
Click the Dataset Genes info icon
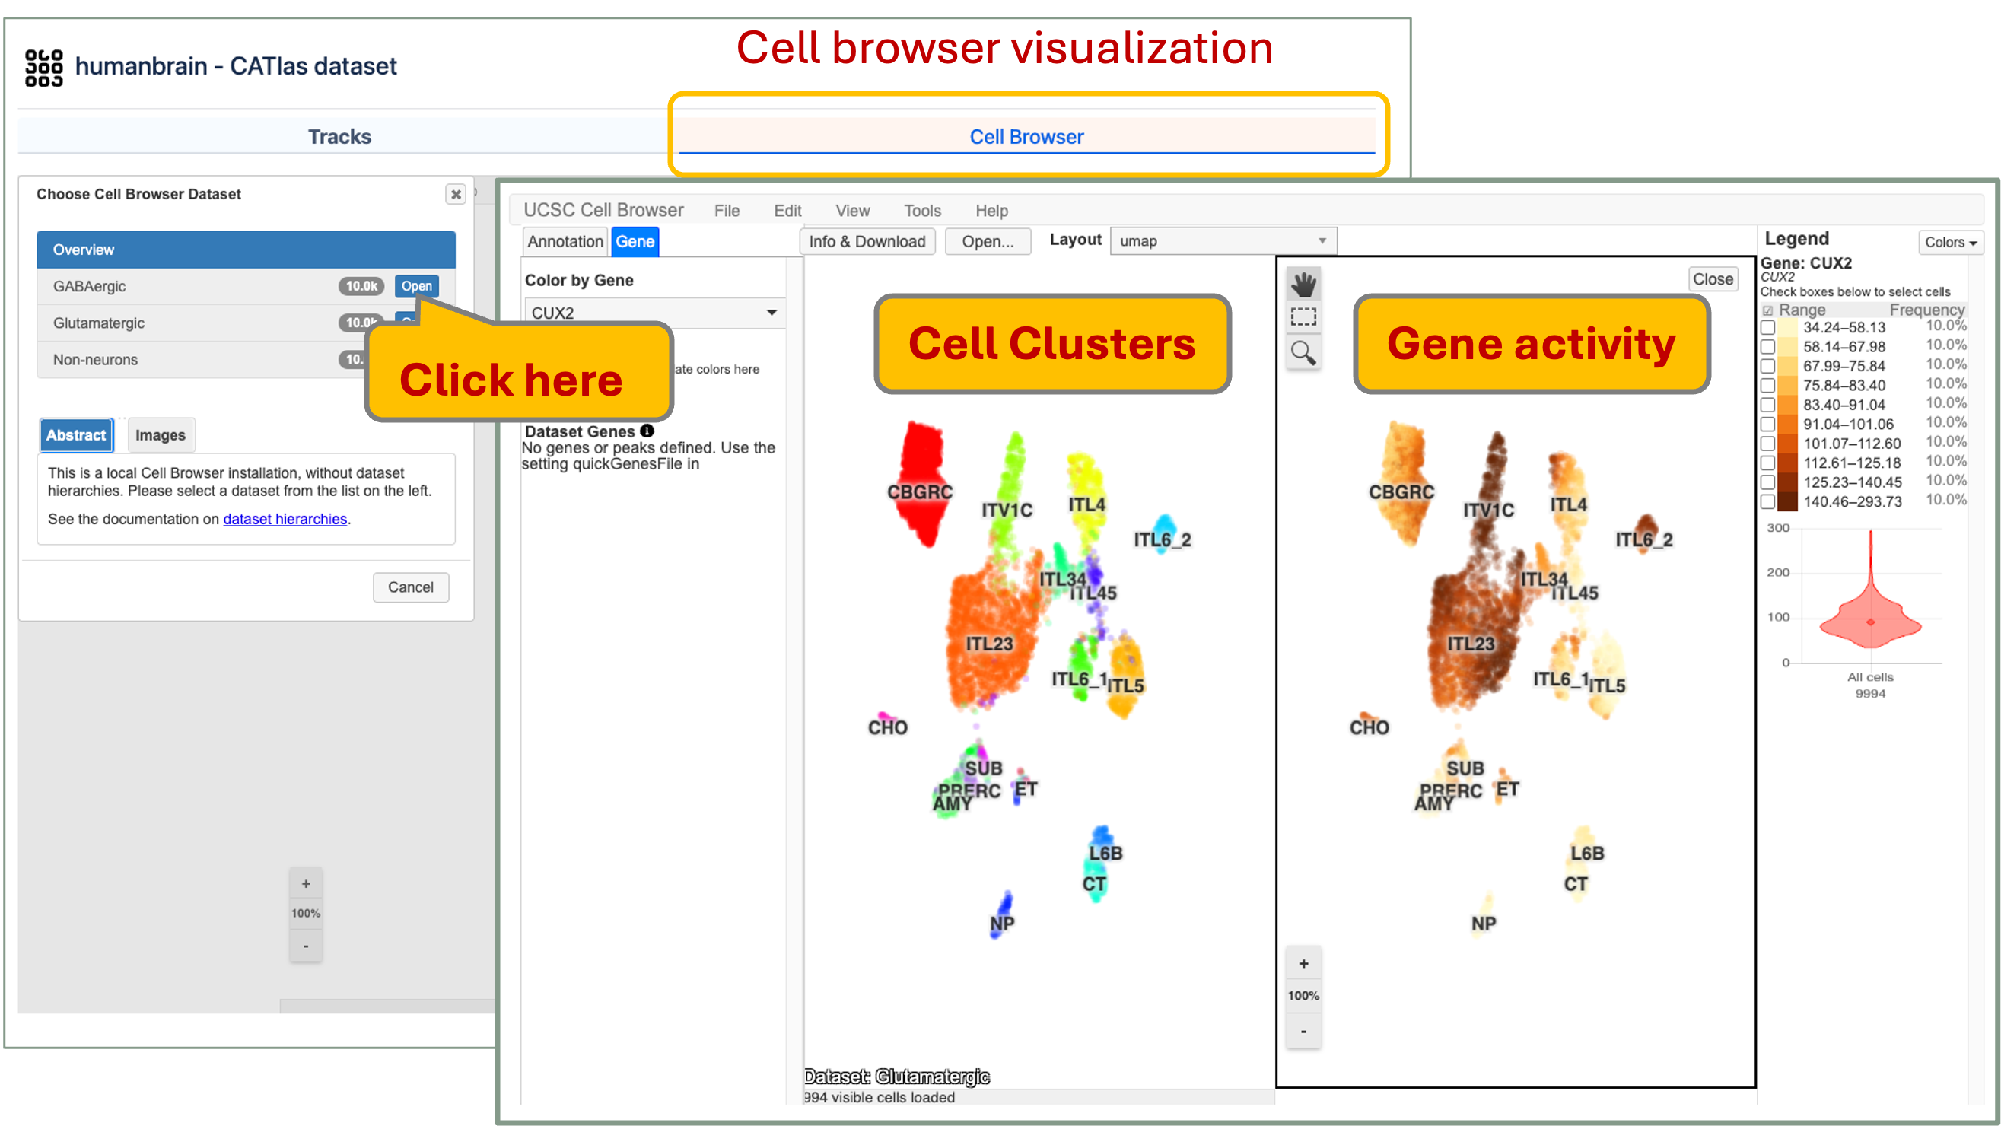tap(647, 430)
